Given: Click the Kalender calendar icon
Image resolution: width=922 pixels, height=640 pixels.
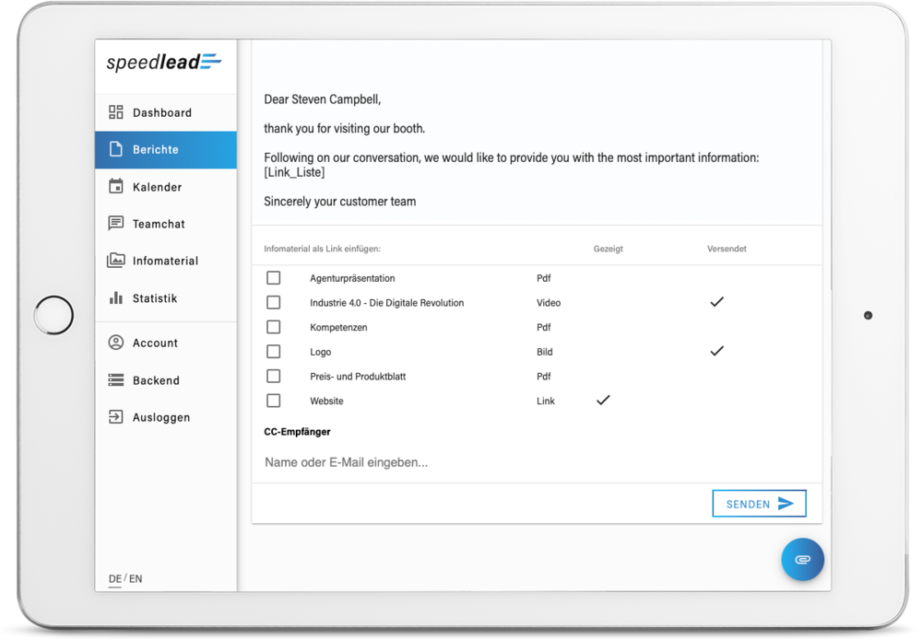Looking at the screenshot, I should pyautogui.click(x=116, y=187).
